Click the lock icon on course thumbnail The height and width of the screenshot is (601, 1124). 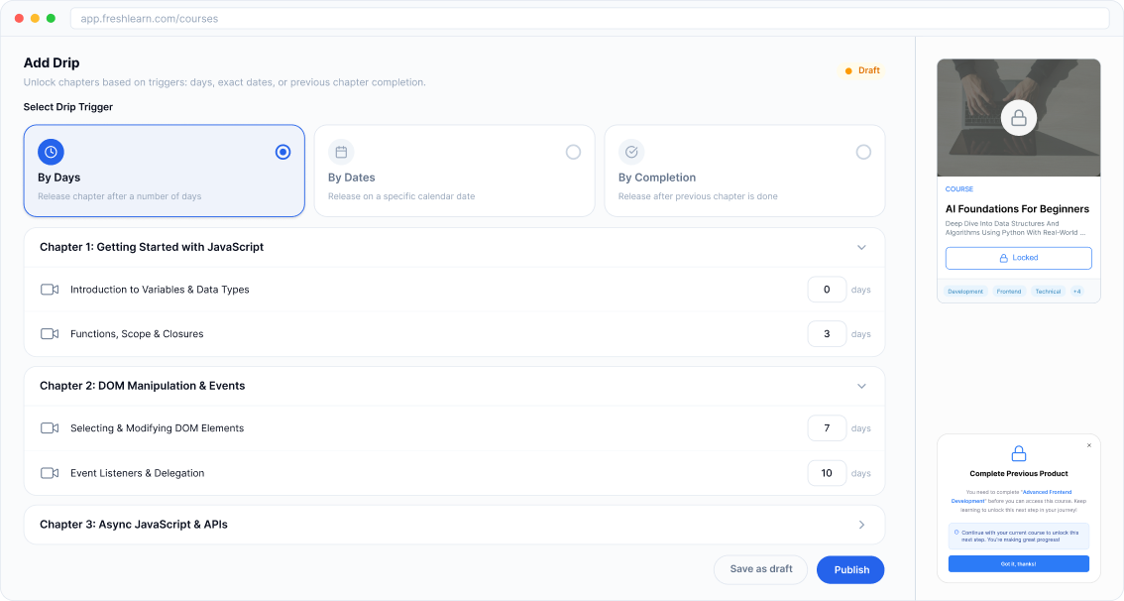click(1018, 118)
